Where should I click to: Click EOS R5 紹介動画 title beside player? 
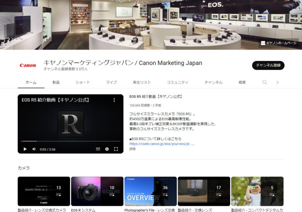pos(156,97)
